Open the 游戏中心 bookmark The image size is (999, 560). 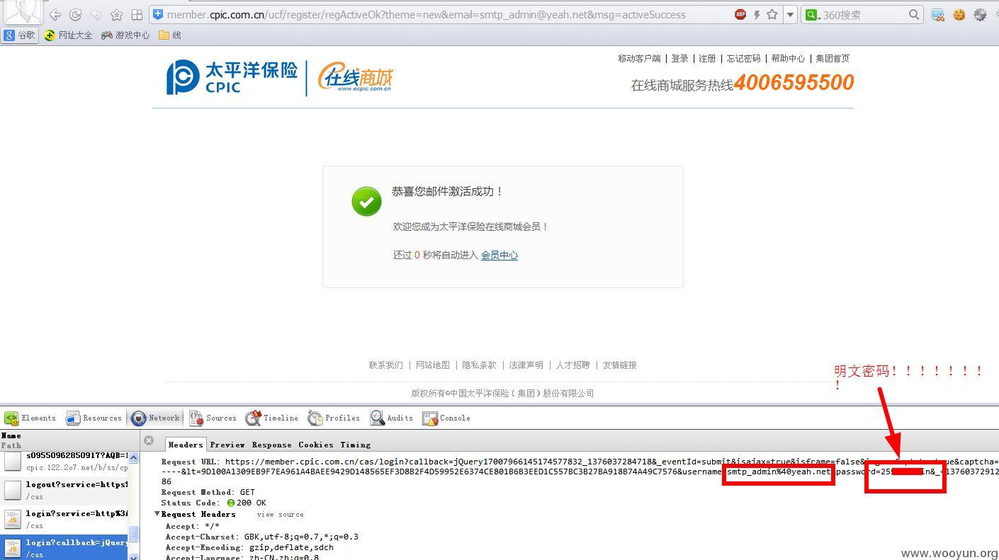pyautogui.click(x=125, y=35)
